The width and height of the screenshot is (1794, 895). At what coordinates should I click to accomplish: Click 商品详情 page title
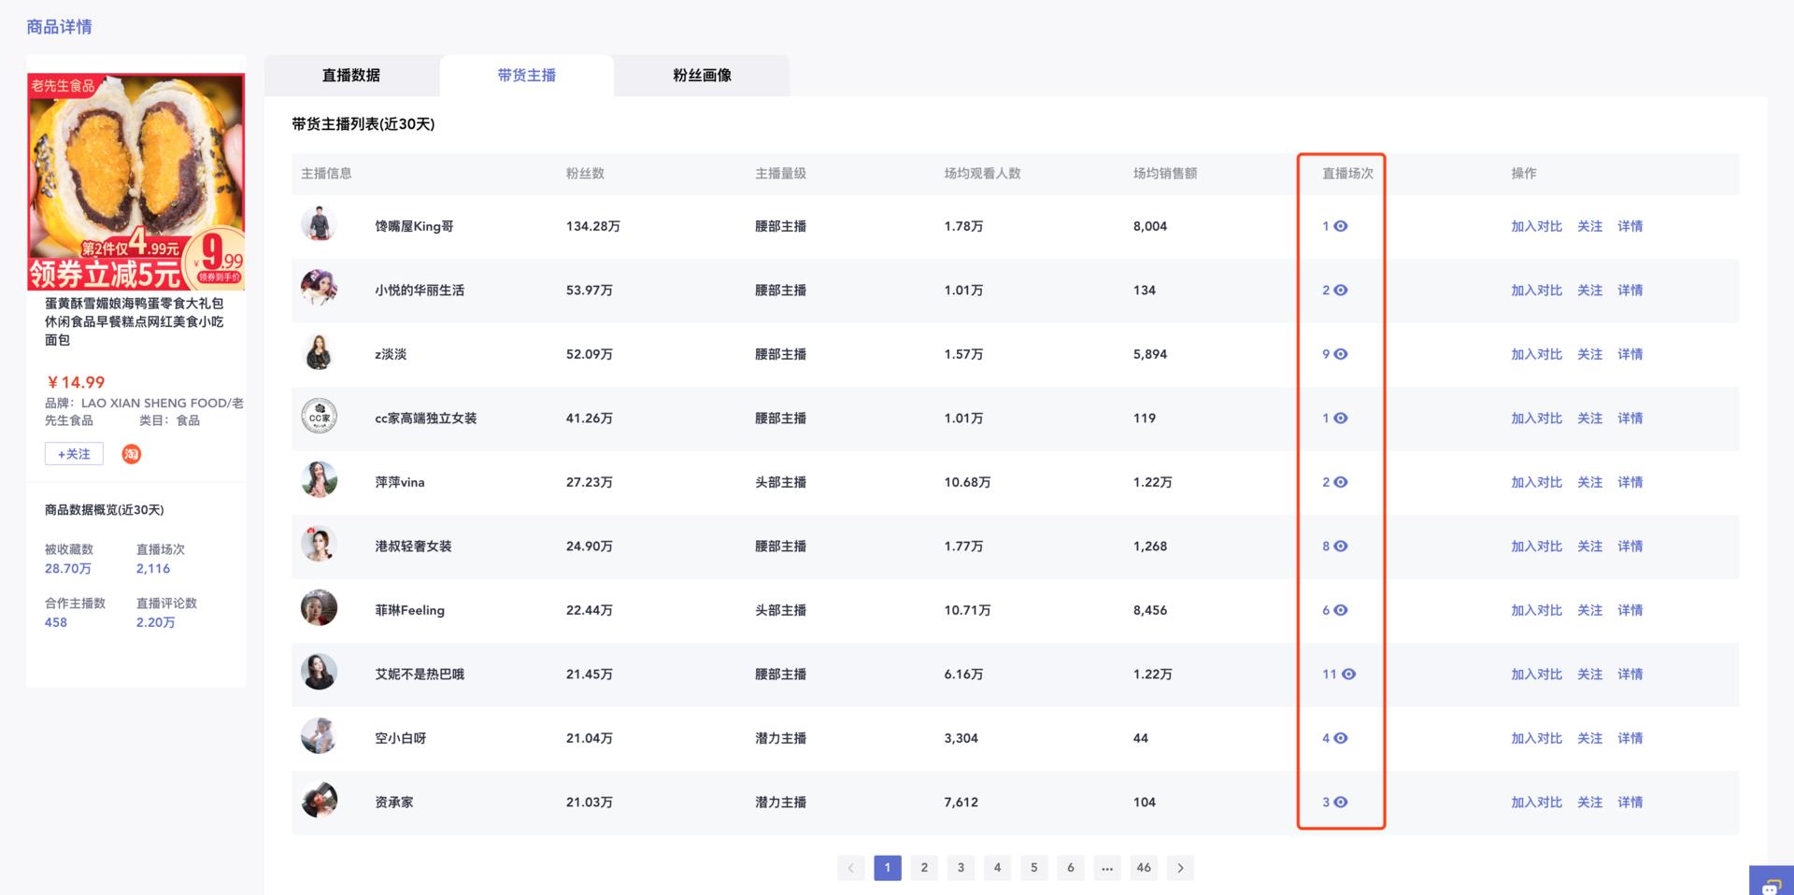point(59,27)
